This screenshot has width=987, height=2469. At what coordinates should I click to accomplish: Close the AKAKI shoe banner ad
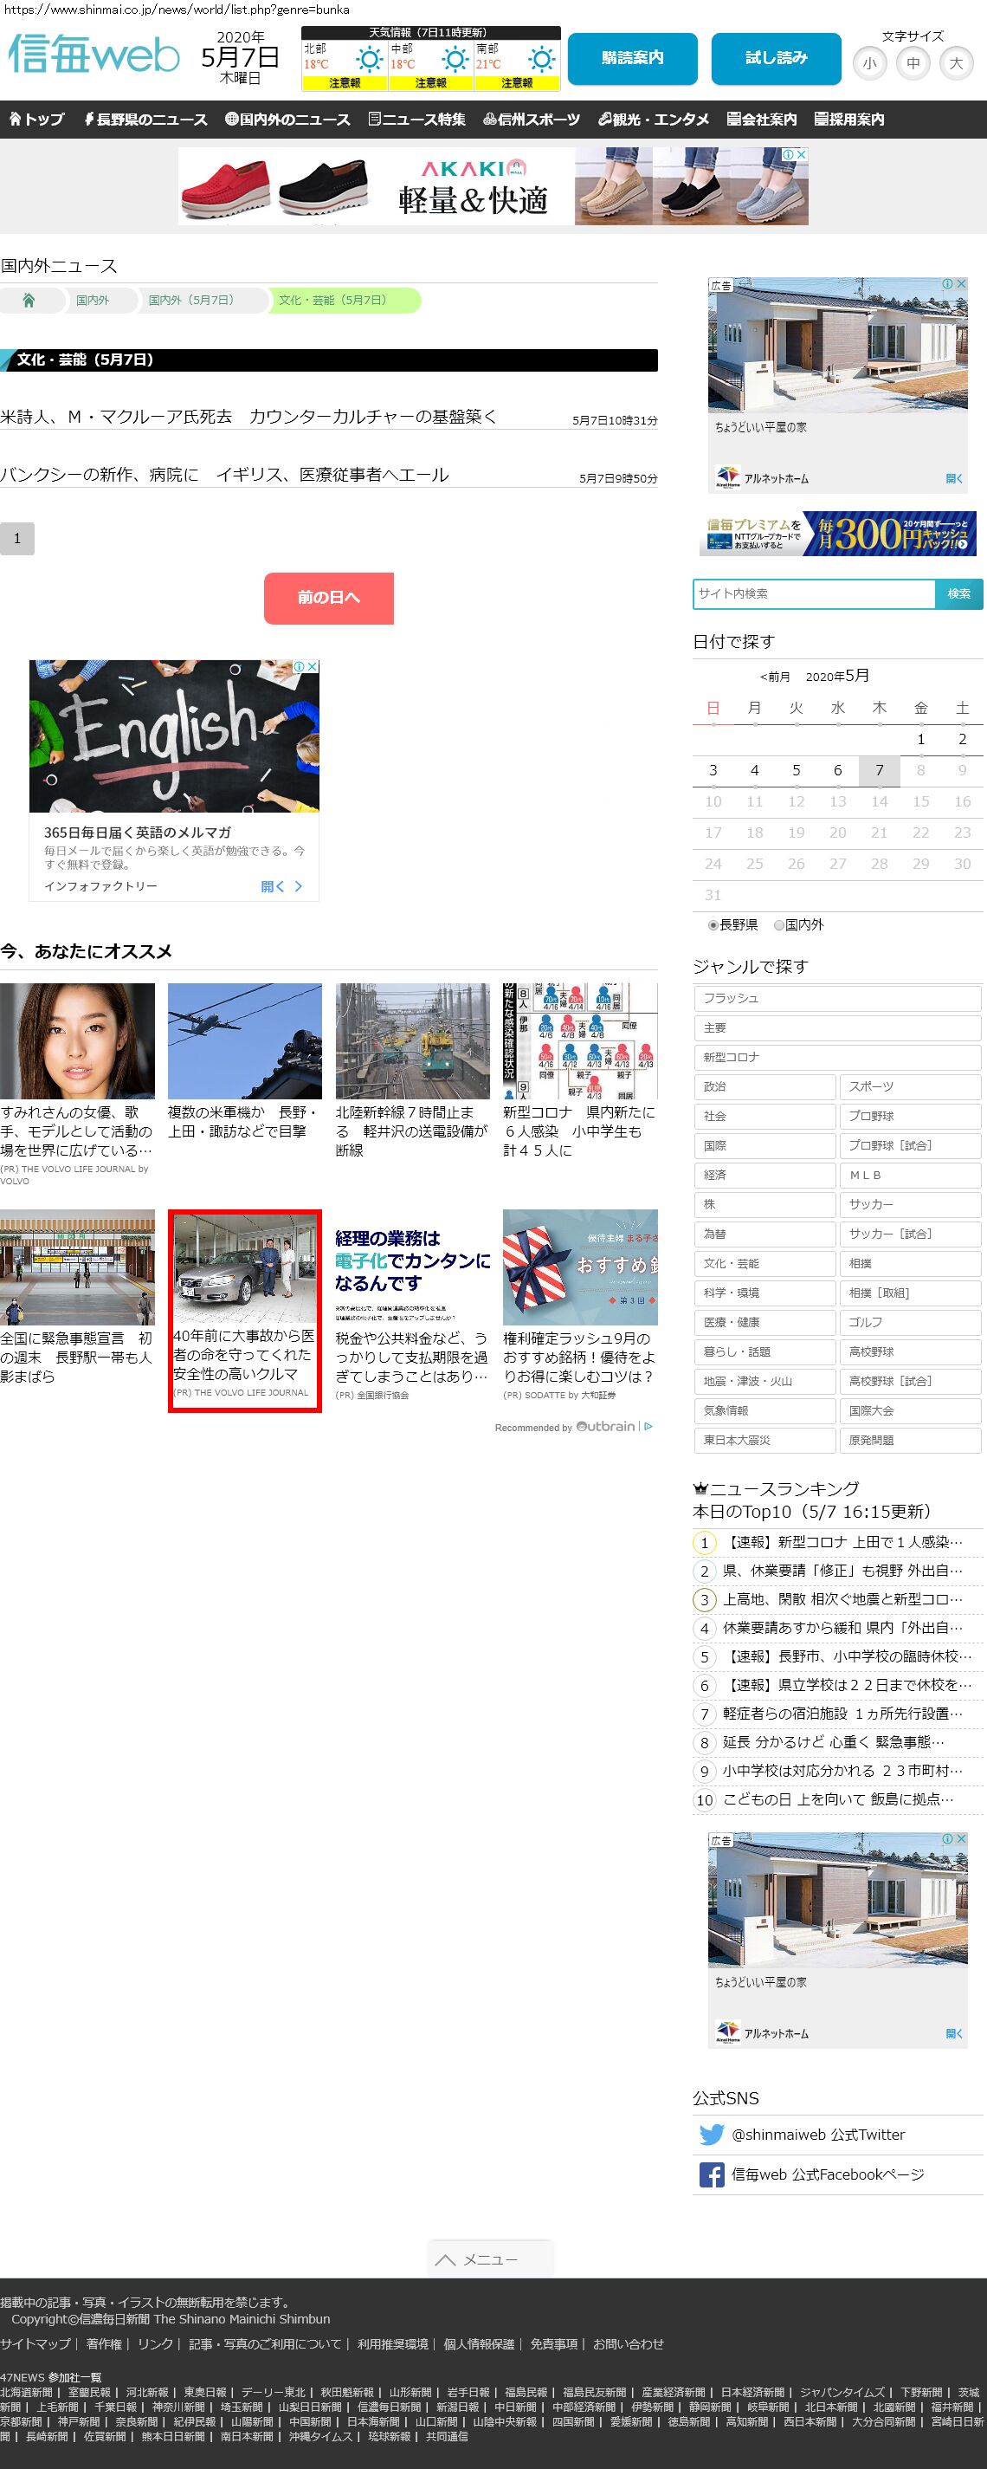pos(801,154)
